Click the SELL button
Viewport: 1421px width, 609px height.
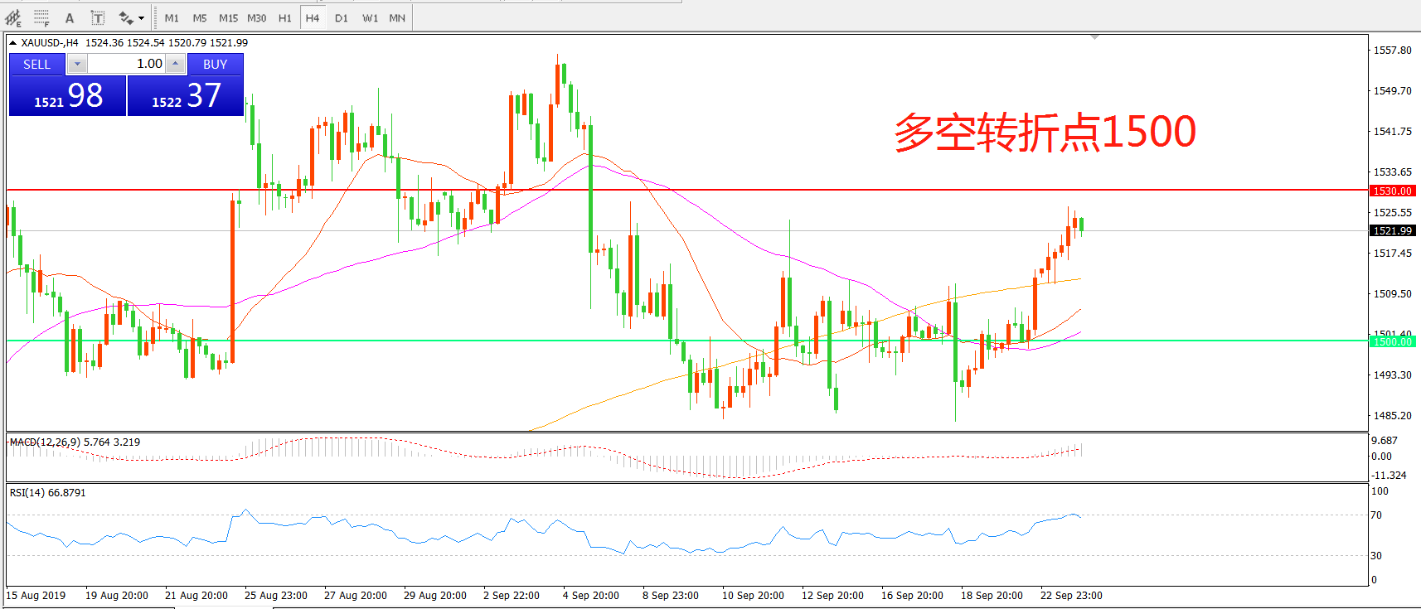(36, 64)
